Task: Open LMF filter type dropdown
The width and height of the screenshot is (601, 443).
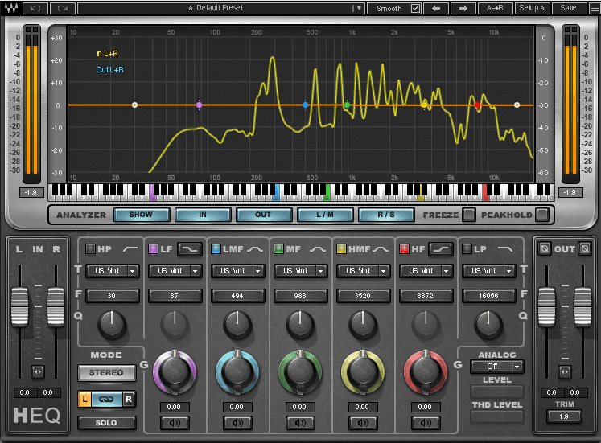Action: [x=258, y=271]
